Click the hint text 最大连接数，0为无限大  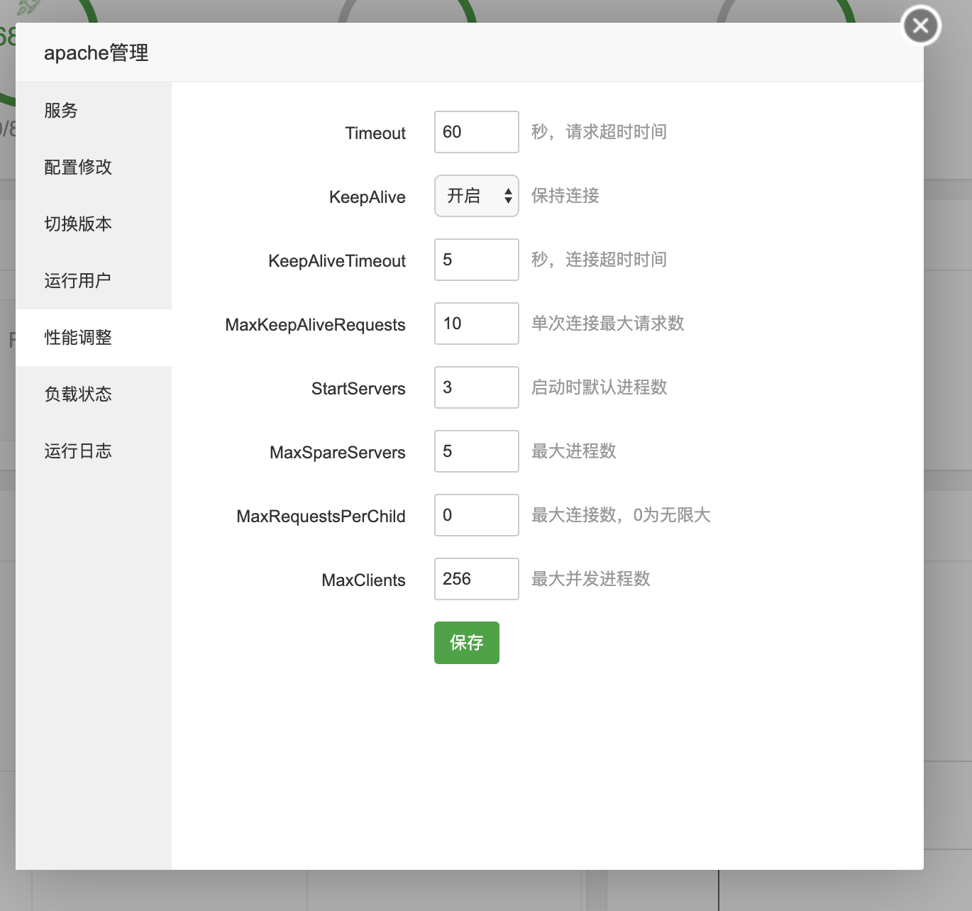pyautogui.click(x=622, y=515)
